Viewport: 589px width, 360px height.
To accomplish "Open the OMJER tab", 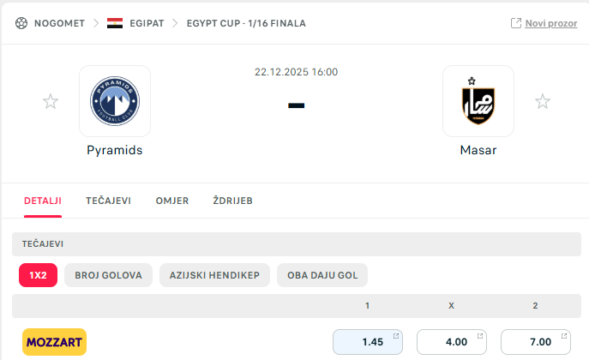I will [x=171, y=201].
